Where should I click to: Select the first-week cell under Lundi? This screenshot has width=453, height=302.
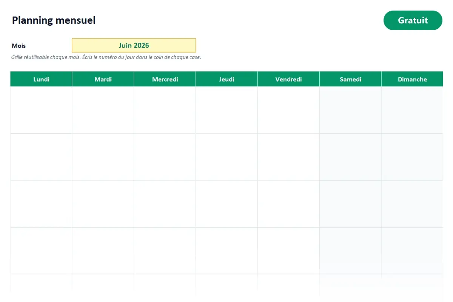[x=41, y=110]
